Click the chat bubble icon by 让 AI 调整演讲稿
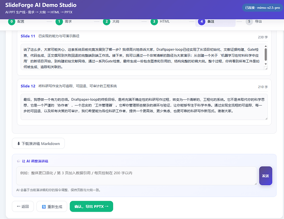 click(18, 161)
